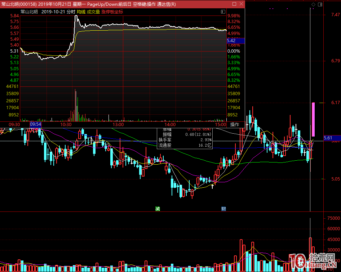Click the 09:54 time marker on time axis
The height and width of the screenshot is (272, 341).
(x=36, y=124)
